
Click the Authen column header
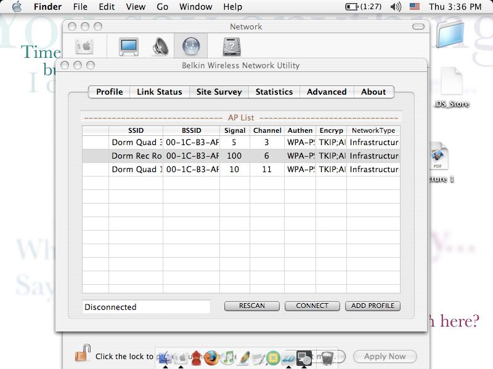(300, 130)
